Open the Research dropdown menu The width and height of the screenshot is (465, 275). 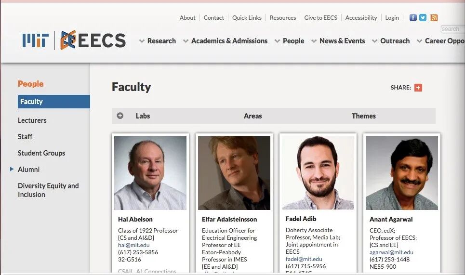(158, 41)
